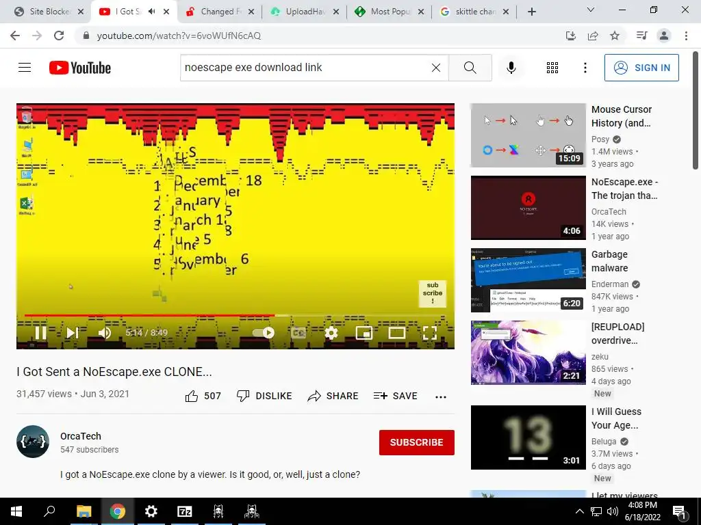This screenshot has width=701, height=525.
Task: Pause the video
Action: pos(40,333)
